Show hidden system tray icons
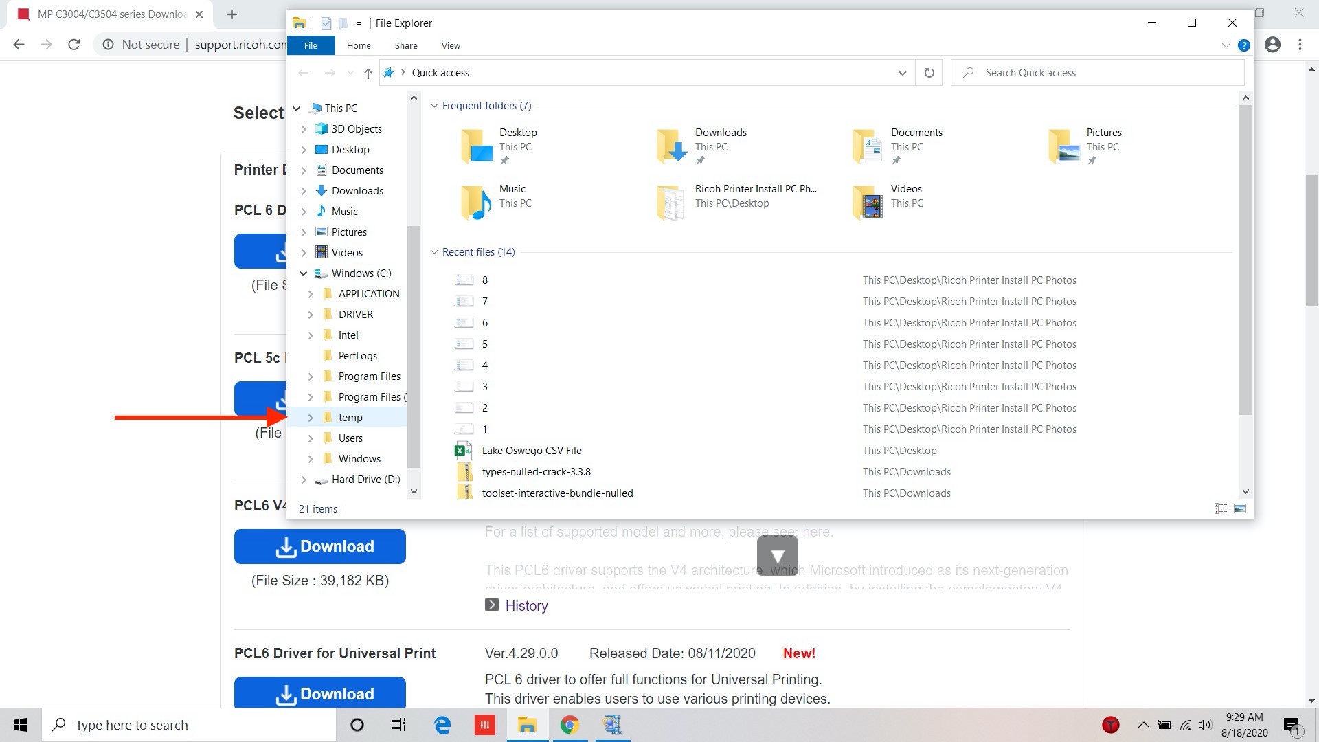Viewport: 1319px width, 742px height. [x=1143, y=725]
